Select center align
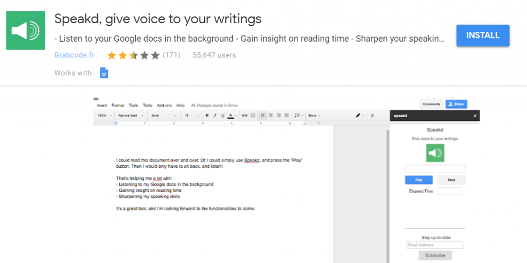 (x=271, y=115)
